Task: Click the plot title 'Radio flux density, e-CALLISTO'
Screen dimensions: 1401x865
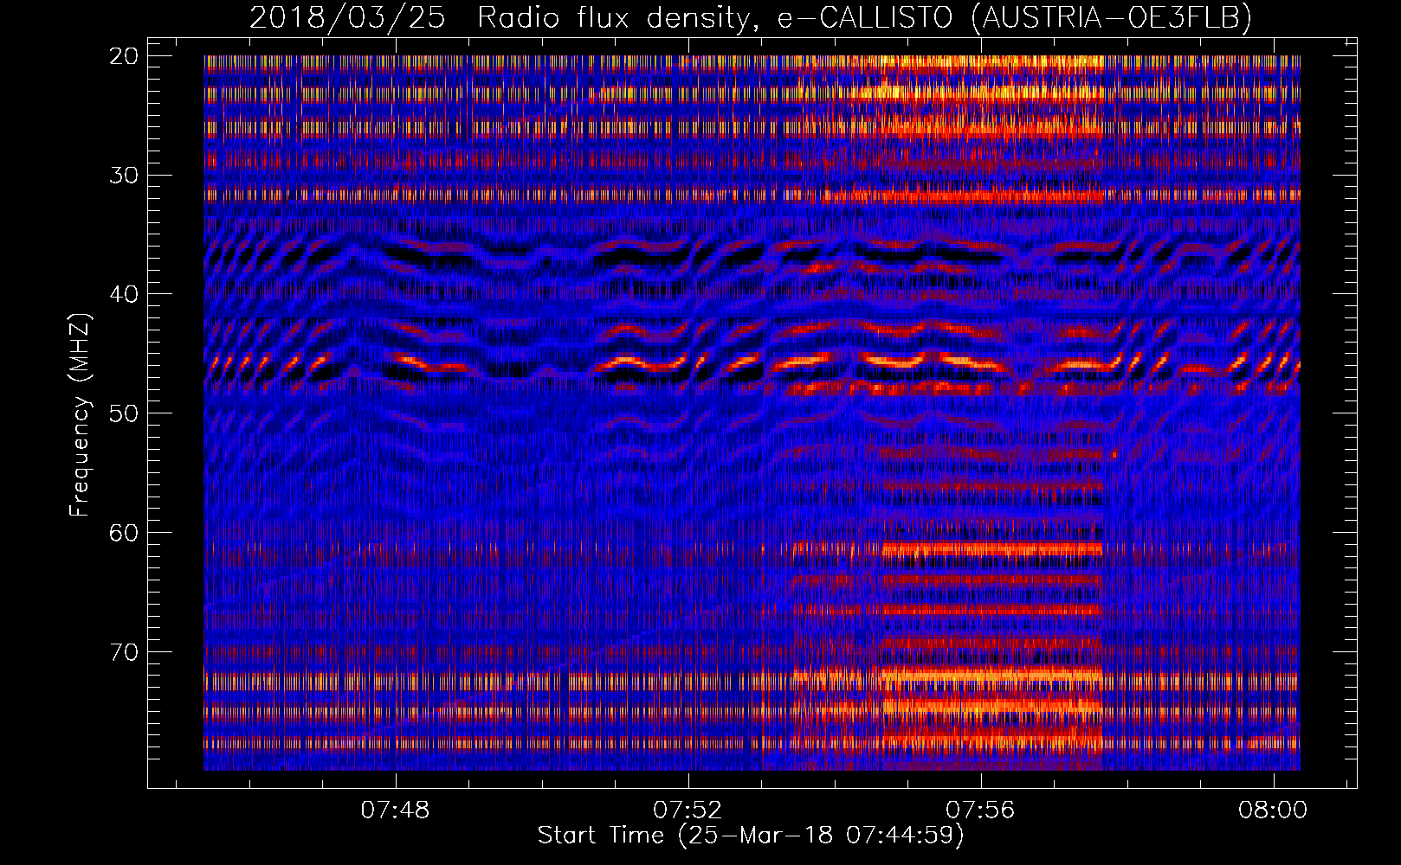Action: tap(715, 18)
